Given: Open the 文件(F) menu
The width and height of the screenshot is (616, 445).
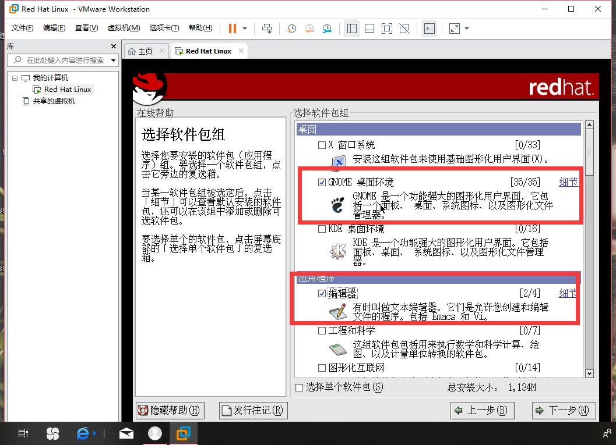Looking at the screenshot, I should pos(22,28).
